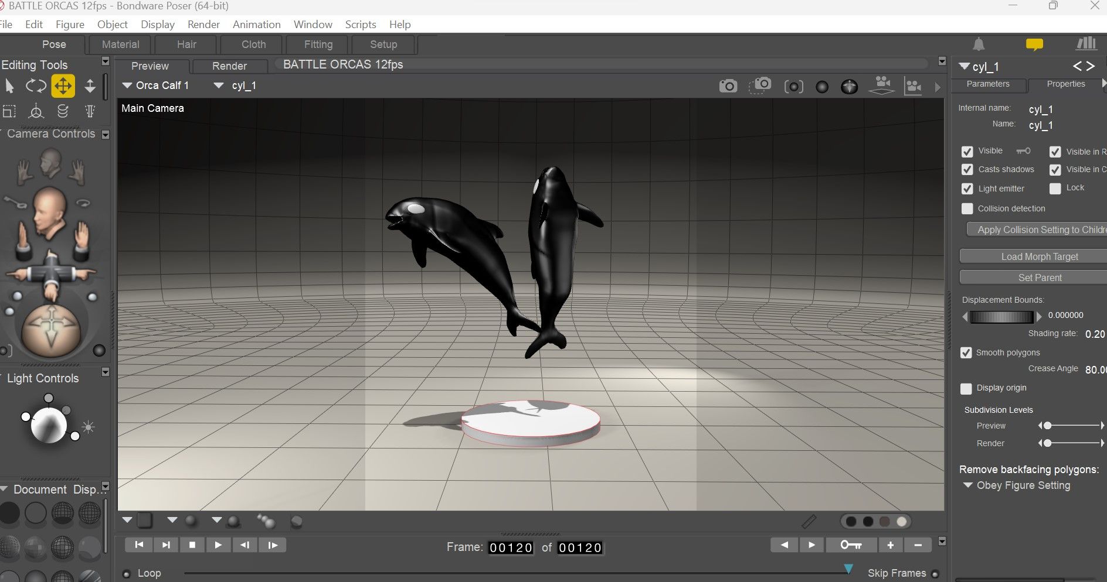The height and width of the screenshot is (582, 1107).
Task: Click the movie camera animation icon
Action: [x=881, y=85]
